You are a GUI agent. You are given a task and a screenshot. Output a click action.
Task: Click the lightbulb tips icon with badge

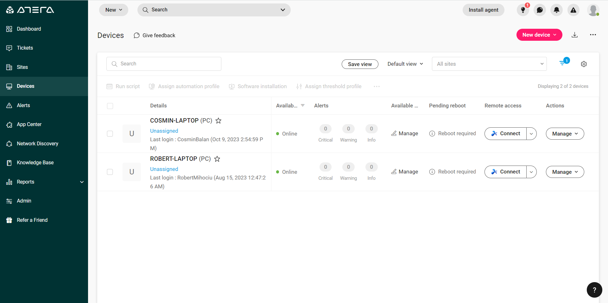click(x=523, y=10)
